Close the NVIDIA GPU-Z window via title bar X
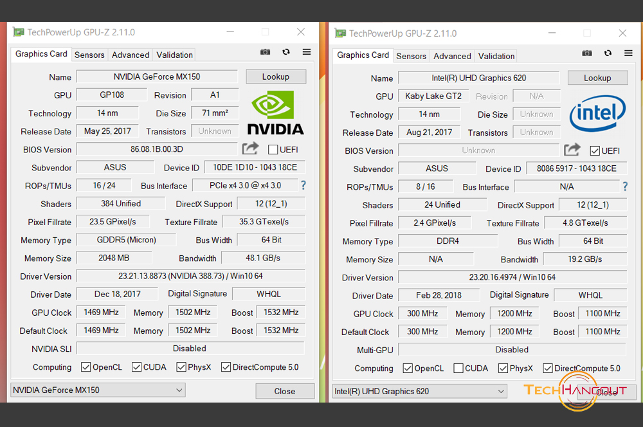This screenshot has width=643, height=427. (x=301, y=32)
